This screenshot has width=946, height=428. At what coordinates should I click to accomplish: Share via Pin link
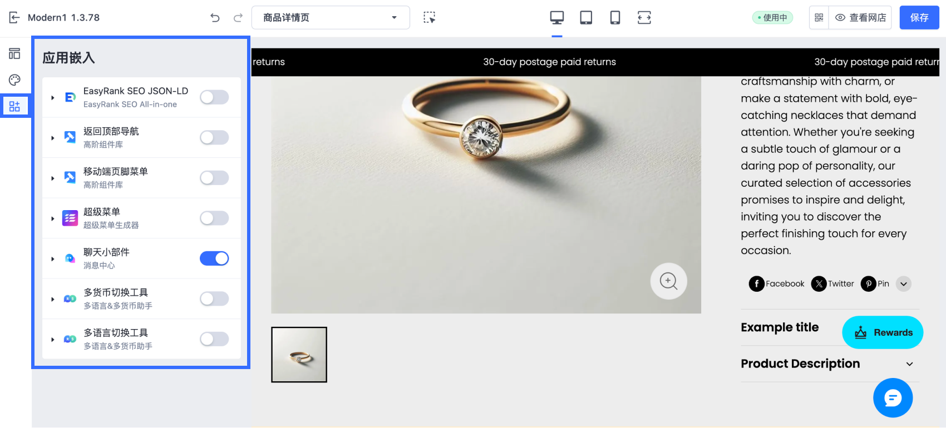pos(875,284)
